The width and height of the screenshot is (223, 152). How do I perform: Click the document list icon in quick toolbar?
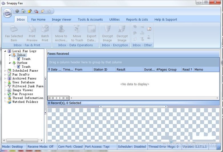tap(23, 11)
